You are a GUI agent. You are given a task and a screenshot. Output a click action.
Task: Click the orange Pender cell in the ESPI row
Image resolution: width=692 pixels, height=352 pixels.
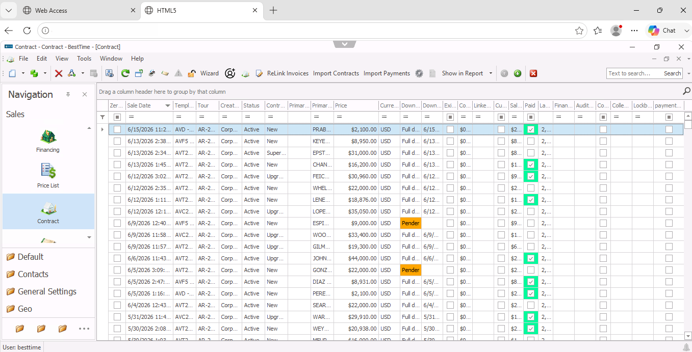411,223
